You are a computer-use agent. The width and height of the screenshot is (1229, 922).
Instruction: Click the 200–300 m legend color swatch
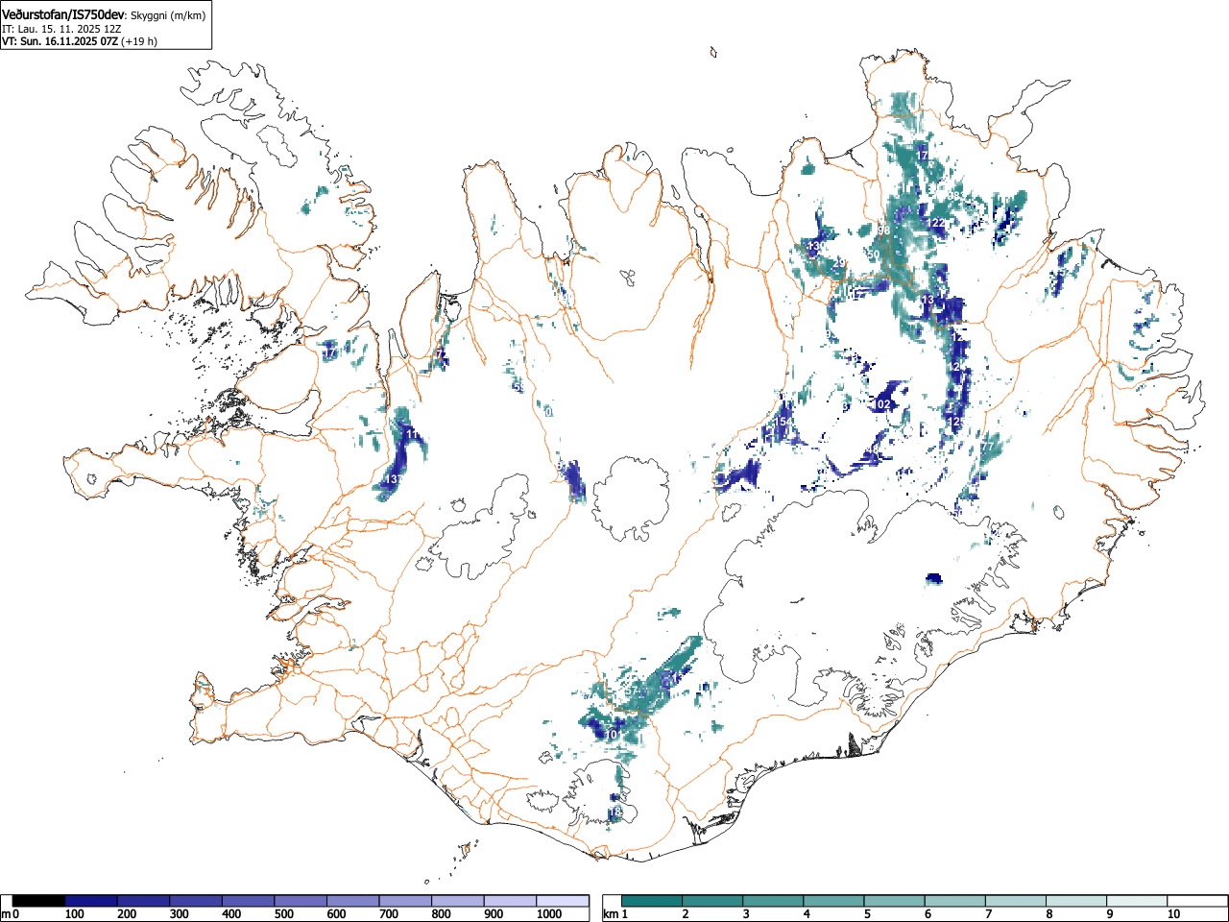(x=144, y=901)
